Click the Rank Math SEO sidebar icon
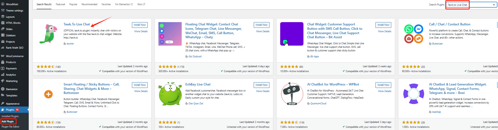 coord(3,48)
